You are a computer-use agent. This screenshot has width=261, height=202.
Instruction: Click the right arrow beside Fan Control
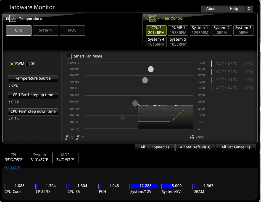click(158, 19)
